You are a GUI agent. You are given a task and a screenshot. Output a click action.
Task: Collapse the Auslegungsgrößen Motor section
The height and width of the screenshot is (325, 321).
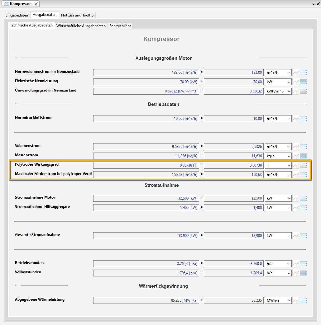coord(17,58)
